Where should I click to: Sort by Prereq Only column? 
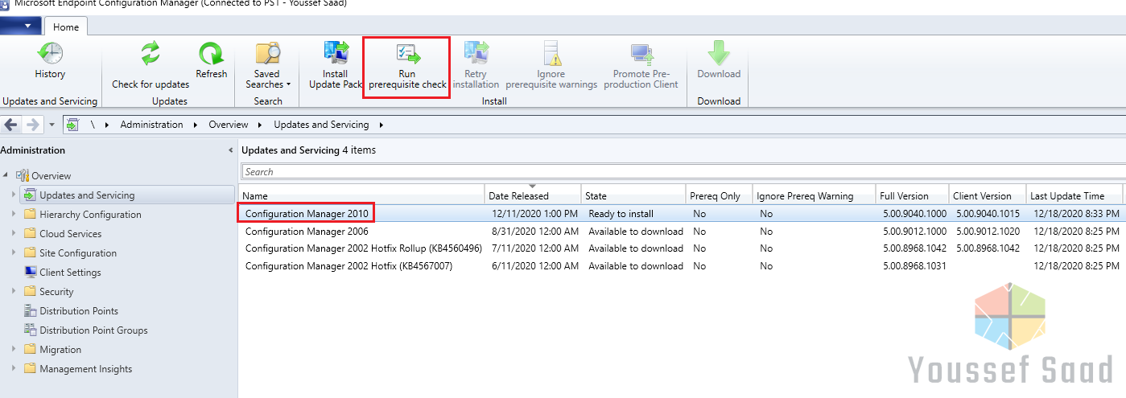point(719,195)
